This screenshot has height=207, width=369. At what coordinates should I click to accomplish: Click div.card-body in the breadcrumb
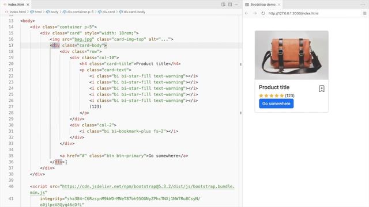pyautogui.click(x=134, y=11)
